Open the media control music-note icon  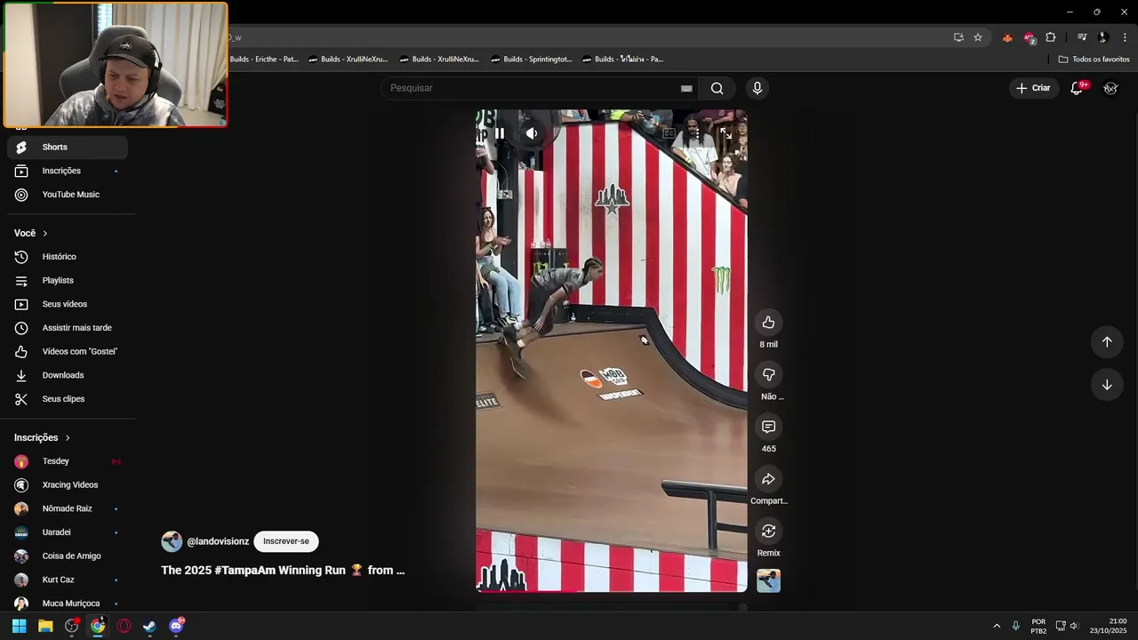(1082, 37)
